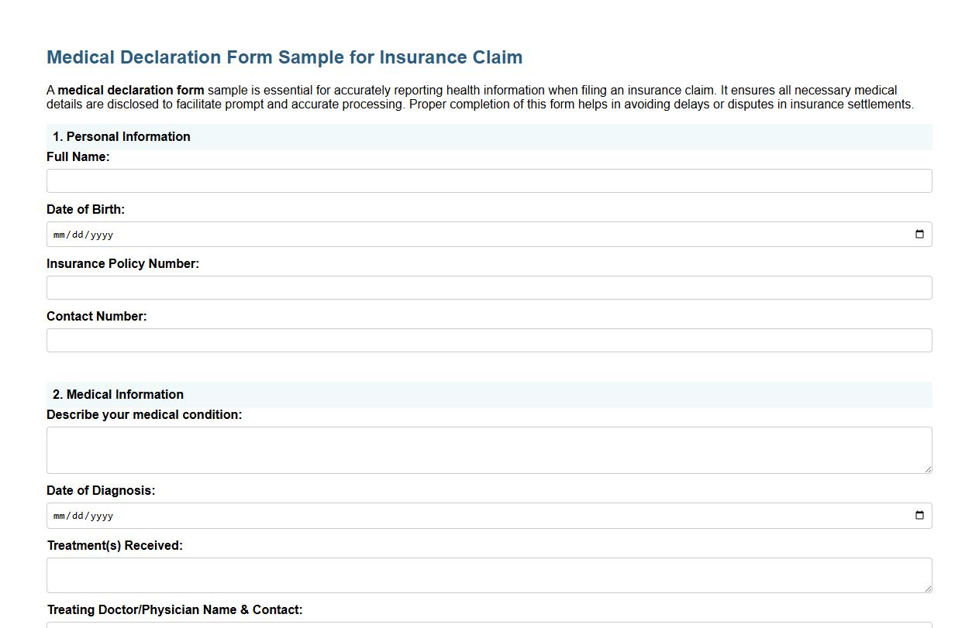Click the Treating Doctor/Physician input field

click(489, 624)
